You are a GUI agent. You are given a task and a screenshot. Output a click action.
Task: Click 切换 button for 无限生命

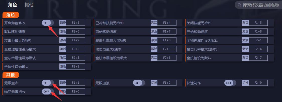click(x=63, y=83)
